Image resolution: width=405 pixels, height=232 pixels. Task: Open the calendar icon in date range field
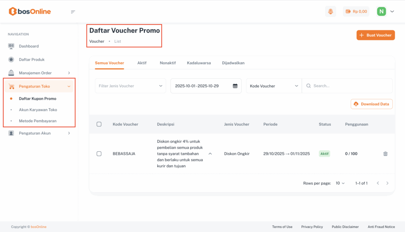tap(235, 86)
